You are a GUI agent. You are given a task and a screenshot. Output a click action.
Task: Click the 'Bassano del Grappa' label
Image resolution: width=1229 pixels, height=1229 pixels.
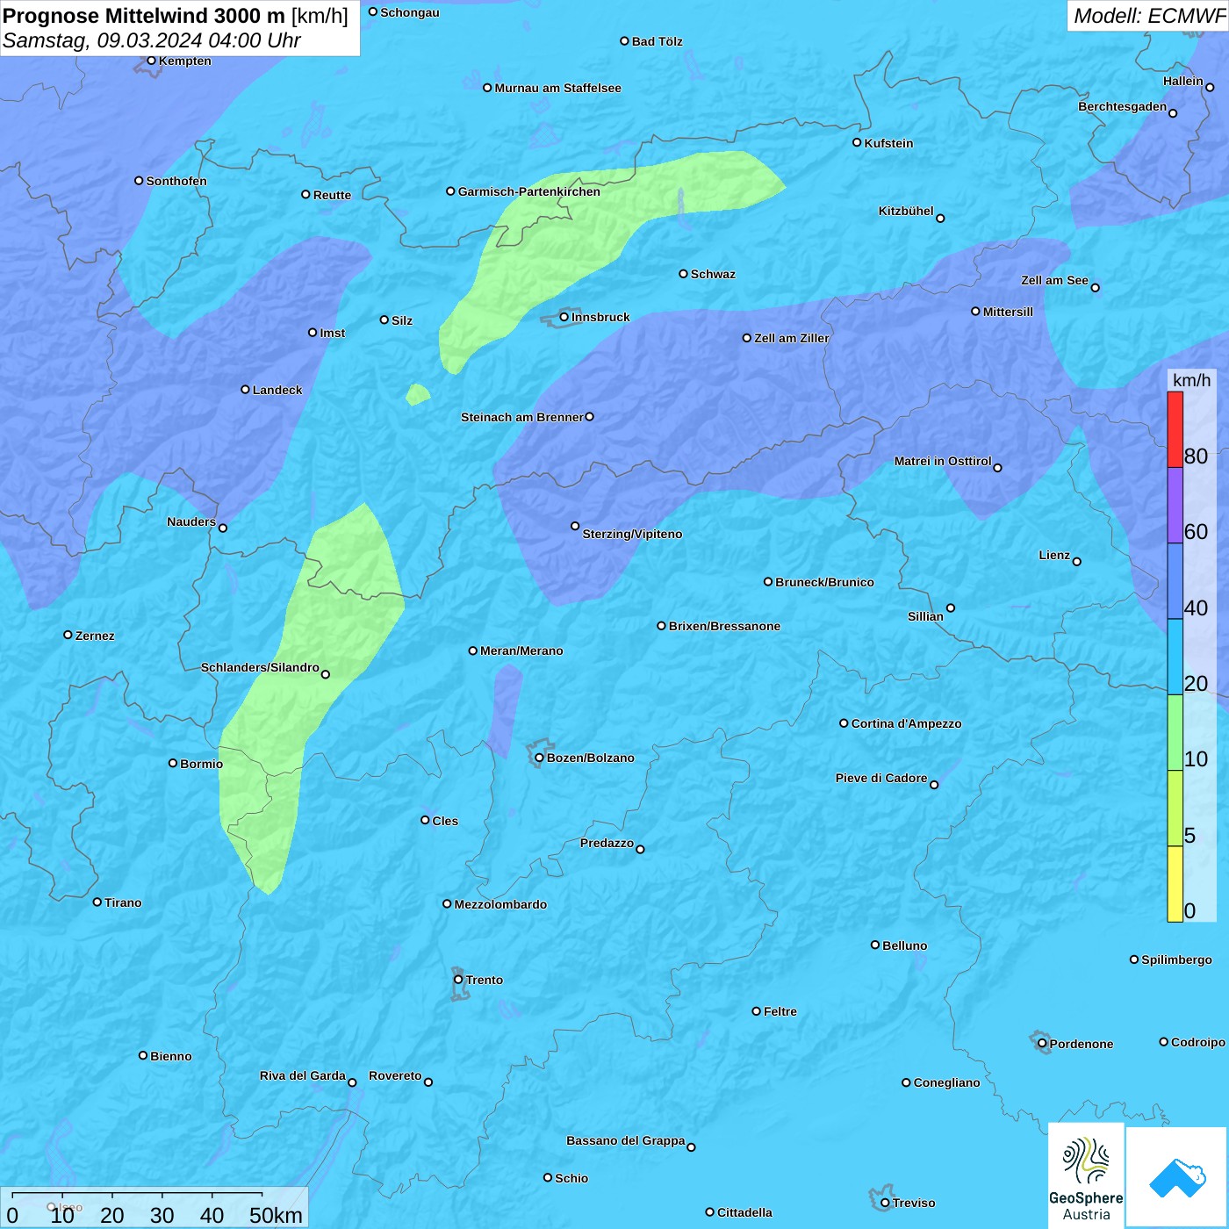coord(626,1140)
